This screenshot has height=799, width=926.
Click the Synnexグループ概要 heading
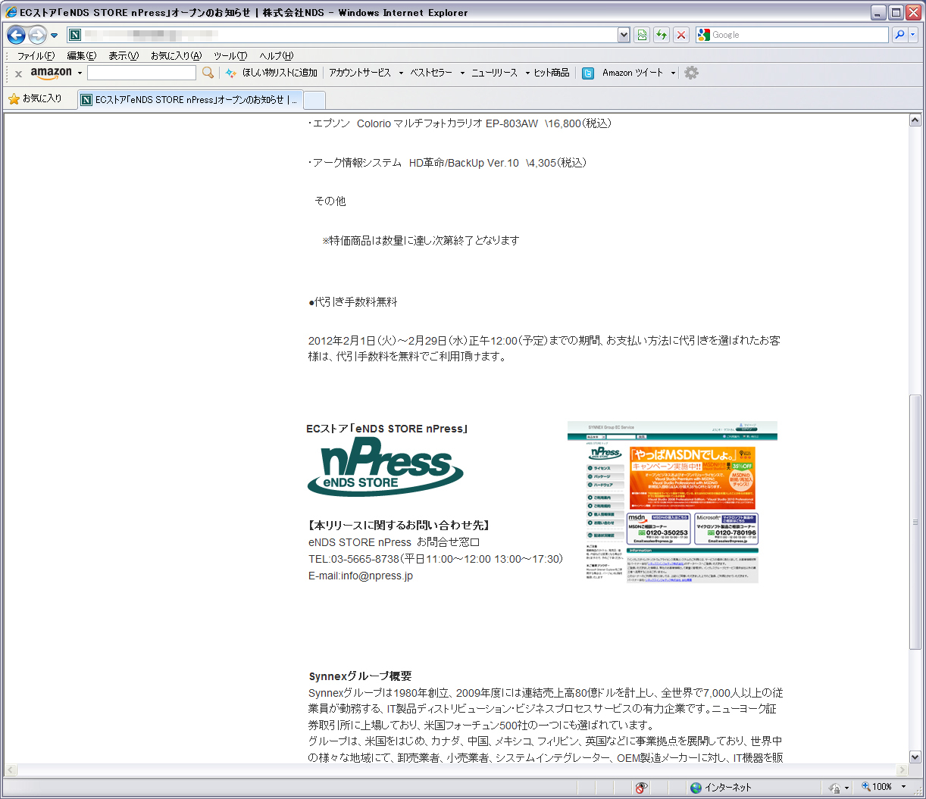pos(360,676)
